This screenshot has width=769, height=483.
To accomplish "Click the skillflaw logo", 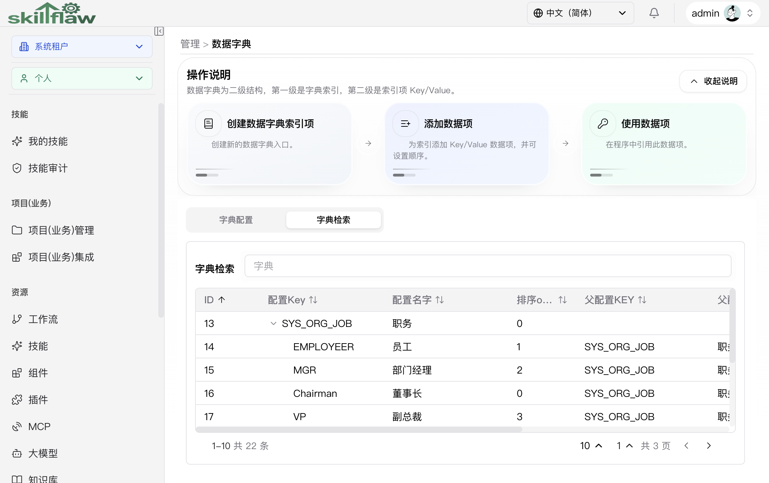I will pos(52,13).
